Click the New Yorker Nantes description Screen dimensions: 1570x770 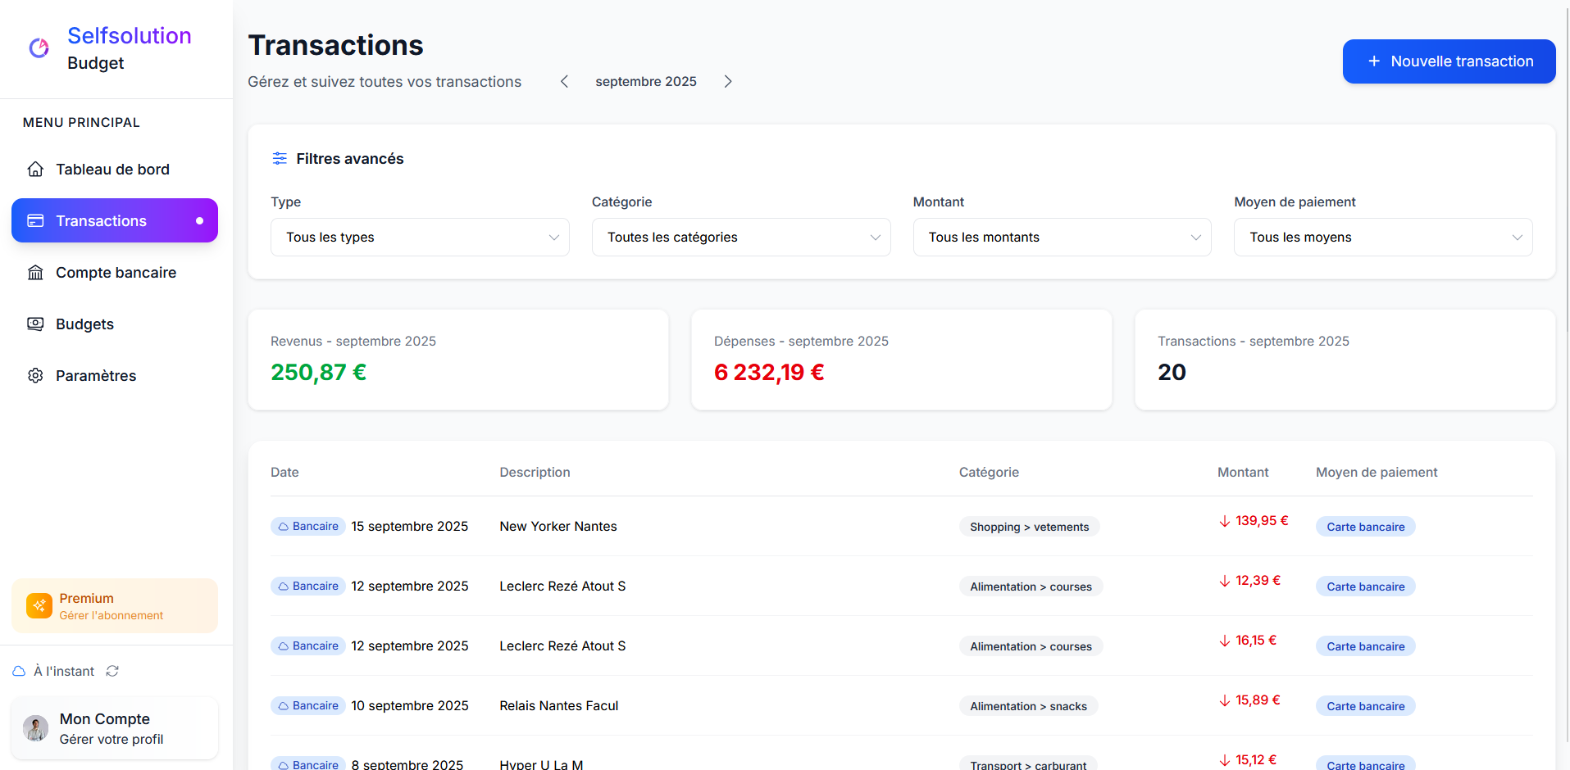[x=558, y=526]
